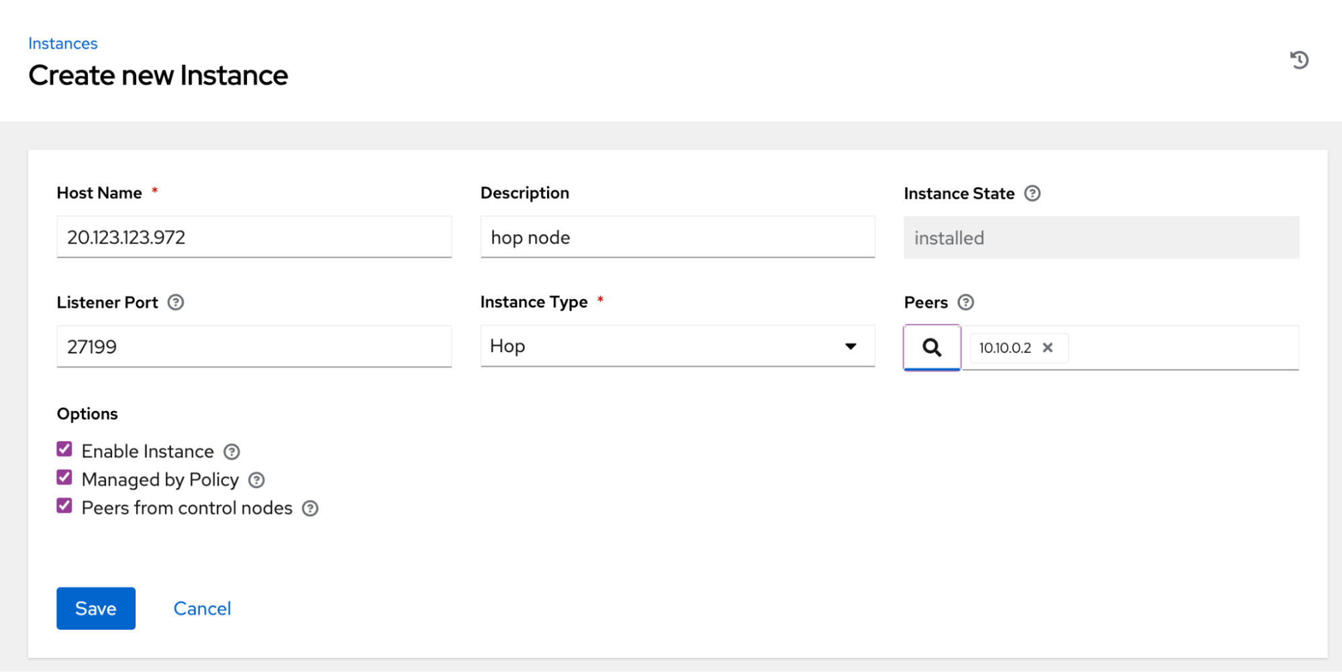Image resolution: width=1342 pixels, height=672 pixels.
Task: Show help for Peers from control nodes
Action: (310, 508)
